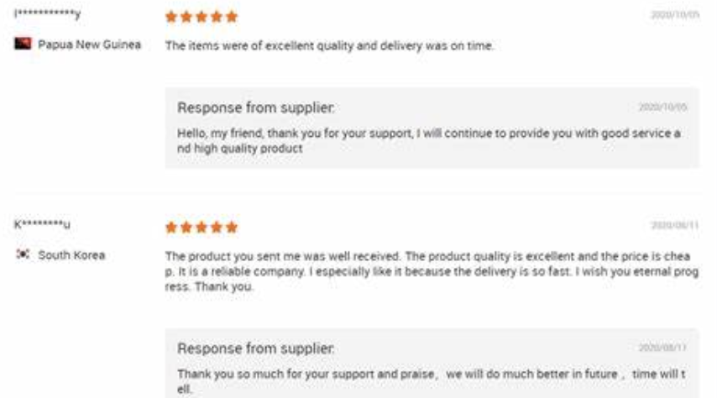Click first star of Papua New Guinea review

pyautogui.click(x=171, y=18)
